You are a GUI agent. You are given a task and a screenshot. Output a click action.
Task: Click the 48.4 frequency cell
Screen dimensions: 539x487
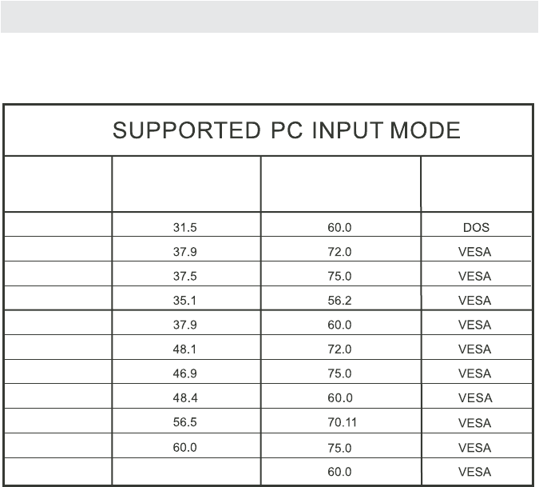184,398
